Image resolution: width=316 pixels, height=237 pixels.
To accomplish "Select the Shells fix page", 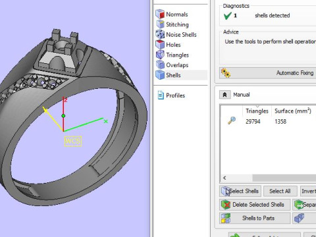I will click(x=181, y=75).
